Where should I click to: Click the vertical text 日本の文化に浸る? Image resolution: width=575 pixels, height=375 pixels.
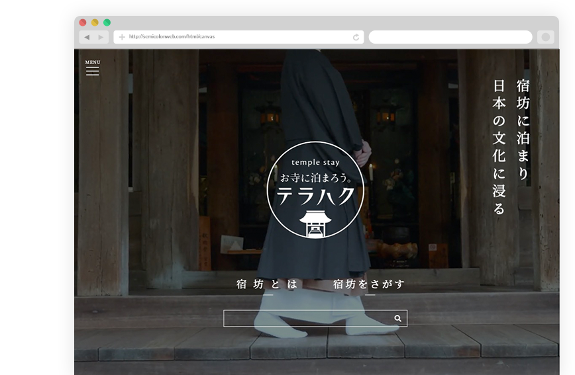[x=499, y=147]
